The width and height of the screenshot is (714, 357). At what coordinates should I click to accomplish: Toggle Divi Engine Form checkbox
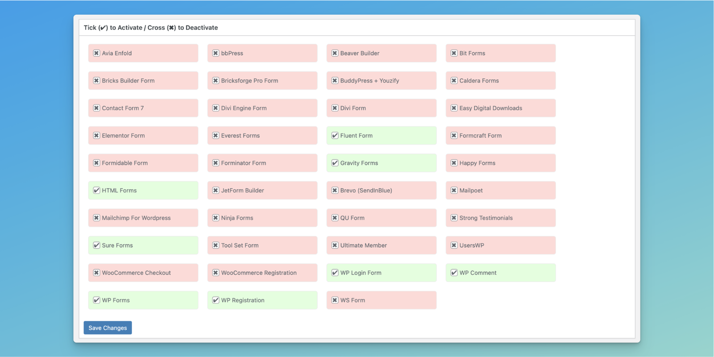pyautogui.click(x=216, y=108)
